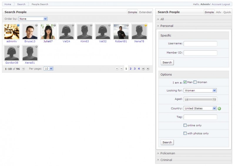Go to Home in breadcrumb
The image size is (235, 166).
[8, 4]
